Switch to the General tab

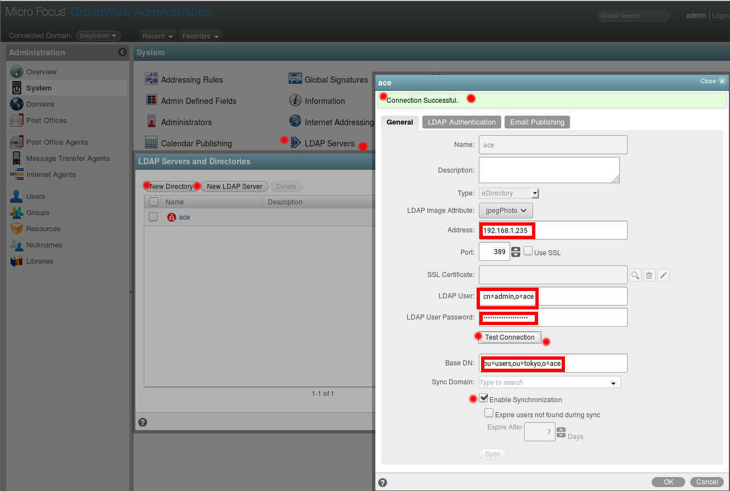coord(400,122)
